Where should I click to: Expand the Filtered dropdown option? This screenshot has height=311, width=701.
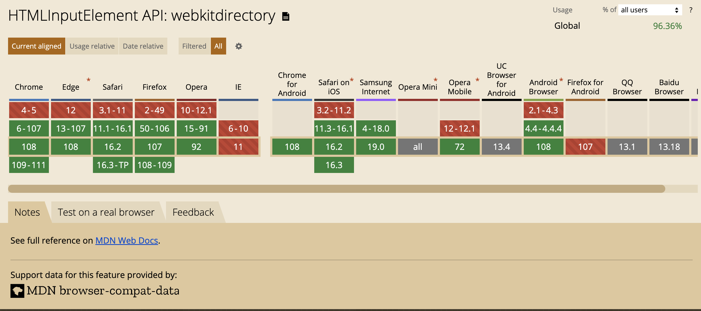click(x=194, y=46)
